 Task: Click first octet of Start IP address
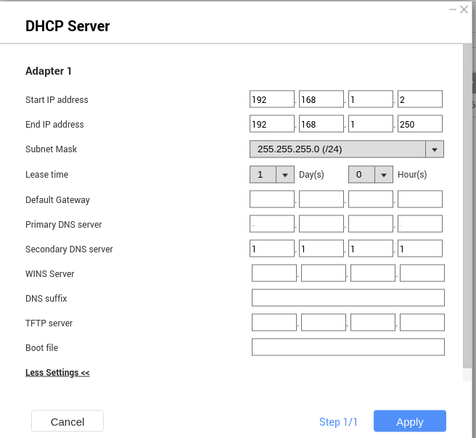point(271,99)
